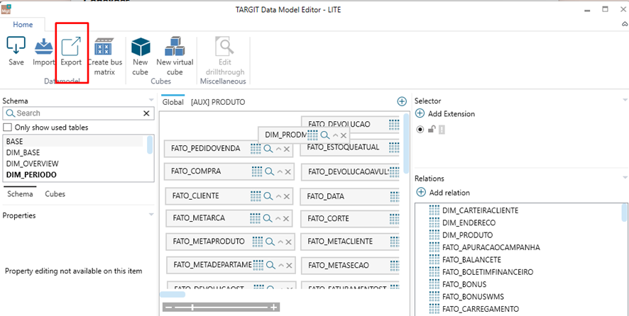The height and width of the screenshot is (316, 629).
Task: Switch to the Cubes tab
Action: (x=55, y=194)
